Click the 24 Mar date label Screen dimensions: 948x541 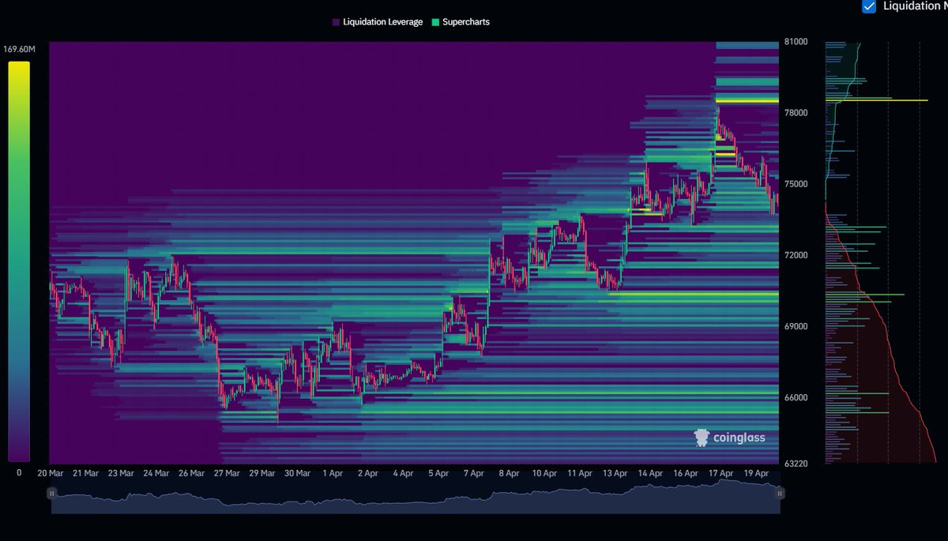(x=156, y=474)
